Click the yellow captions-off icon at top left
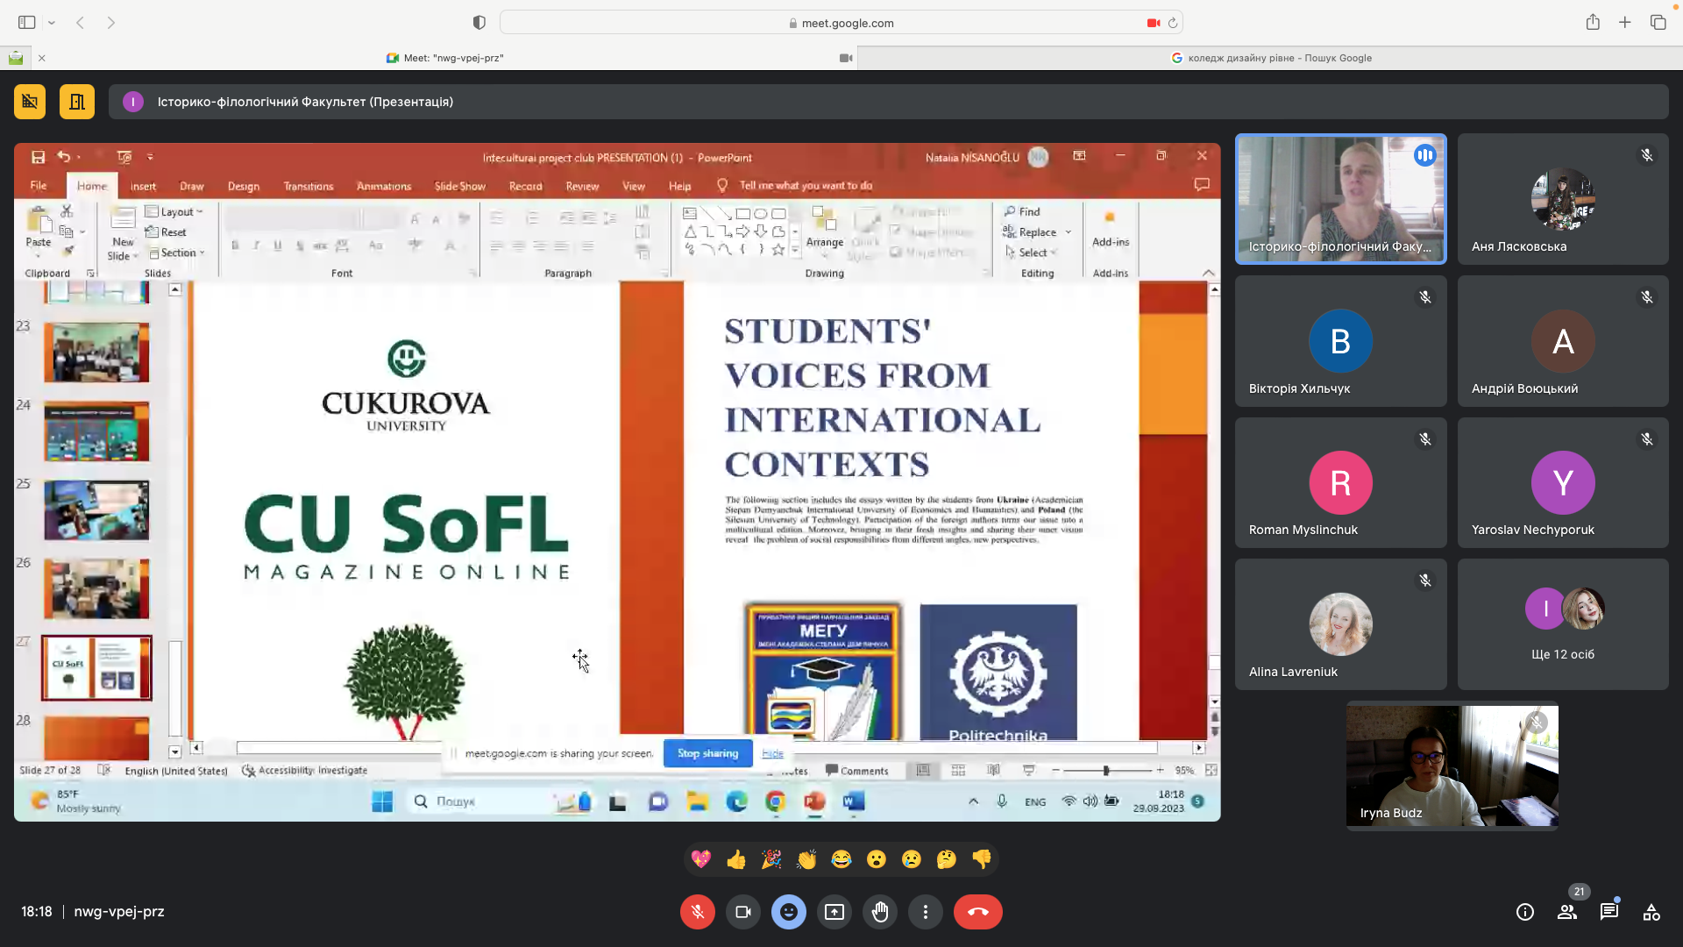The width and height of the screenshot is (1683, 947). point(30,102)
